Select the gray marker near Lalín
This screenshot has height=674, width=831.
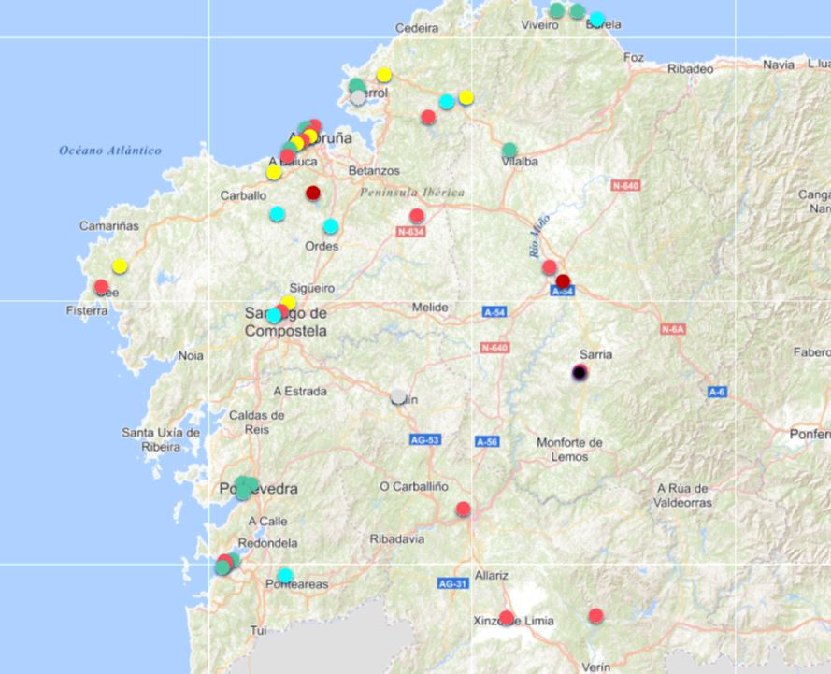point(400,396)
